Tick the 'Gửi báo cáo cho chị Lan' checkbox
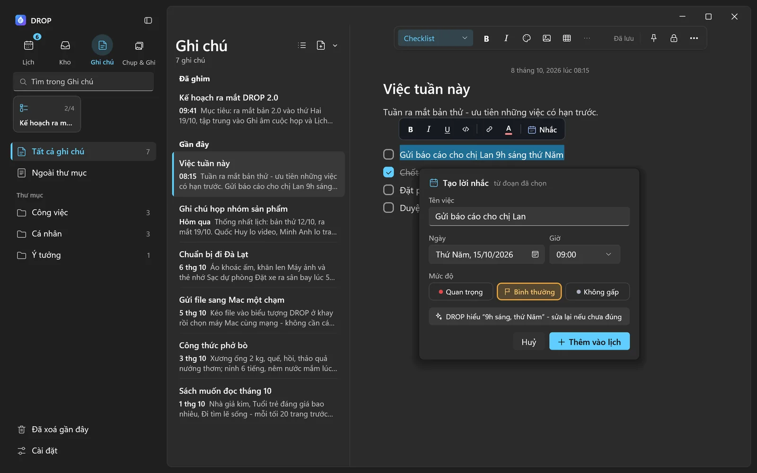Screen dimensions: 757x473 tap(388, 155)
